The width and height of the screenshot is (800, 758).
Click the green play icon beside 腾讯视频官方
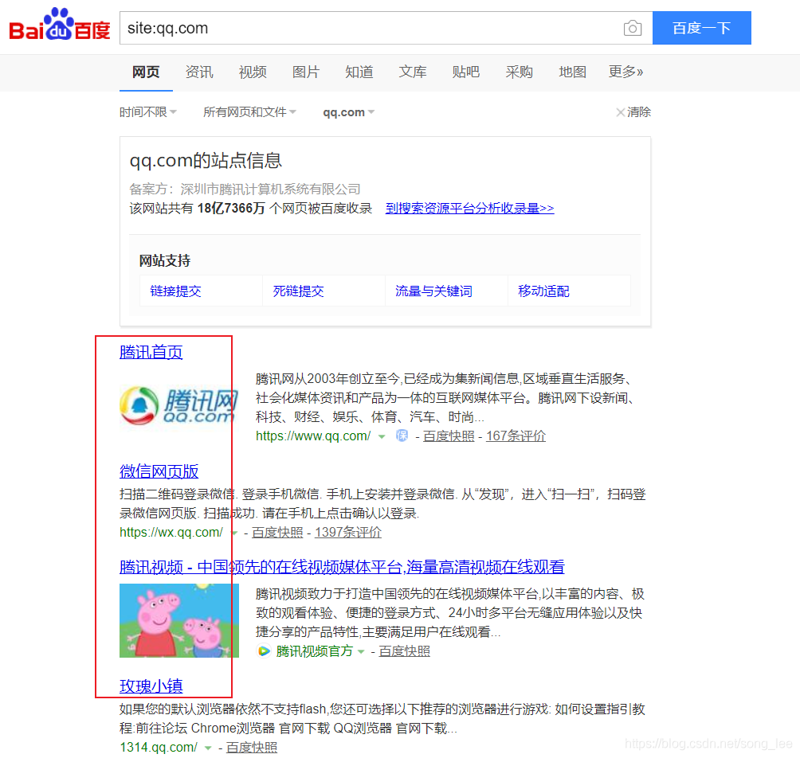tap(263, 651)
